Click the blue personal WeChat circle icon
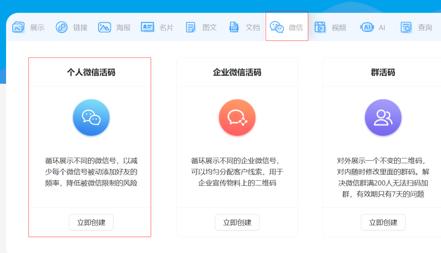 [x=91, y=118]
